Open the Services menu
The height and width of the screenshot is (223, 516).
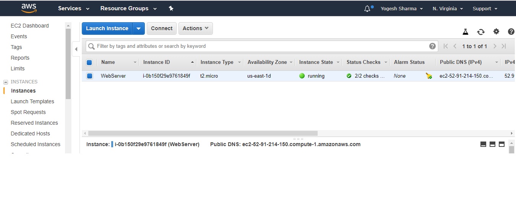point(70,8)
